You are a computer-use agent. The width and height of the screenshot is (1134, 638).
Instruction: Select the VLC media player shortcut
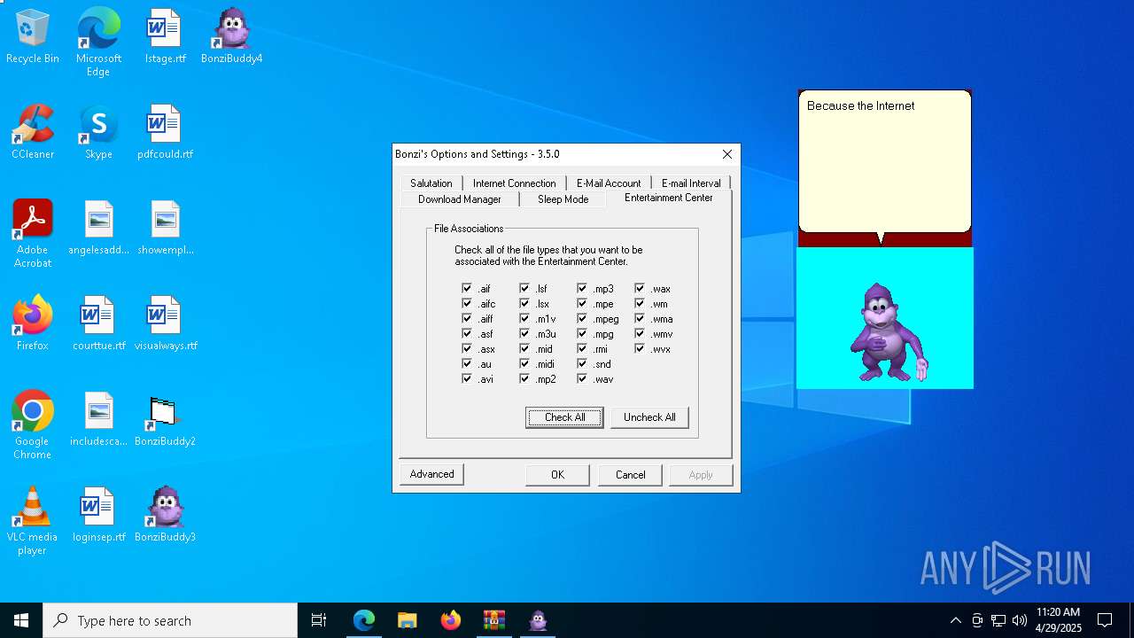click(33, 521)
